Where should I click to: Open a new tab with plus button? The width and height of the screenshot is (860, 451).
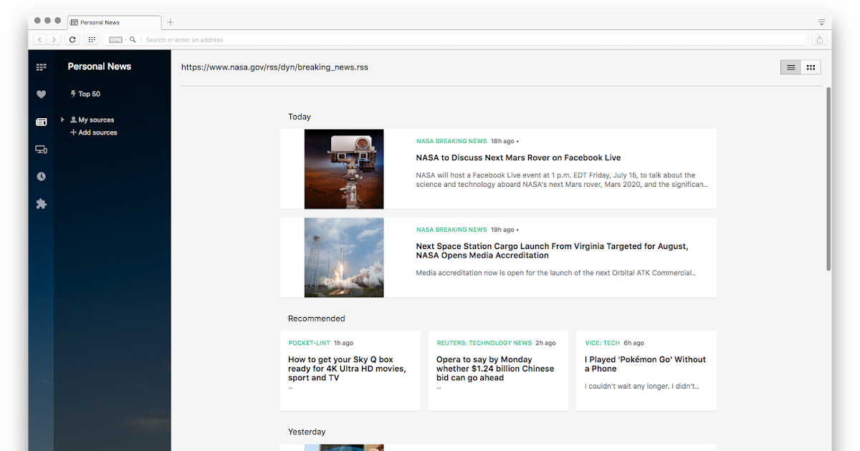(x=170, y=22)
